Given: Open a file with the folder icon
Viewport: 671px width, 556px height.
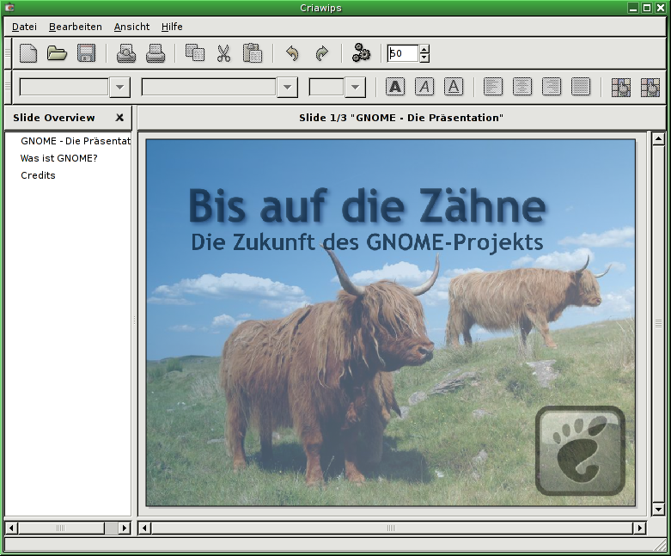Looking at the screenshot, I should coord(58,53).
